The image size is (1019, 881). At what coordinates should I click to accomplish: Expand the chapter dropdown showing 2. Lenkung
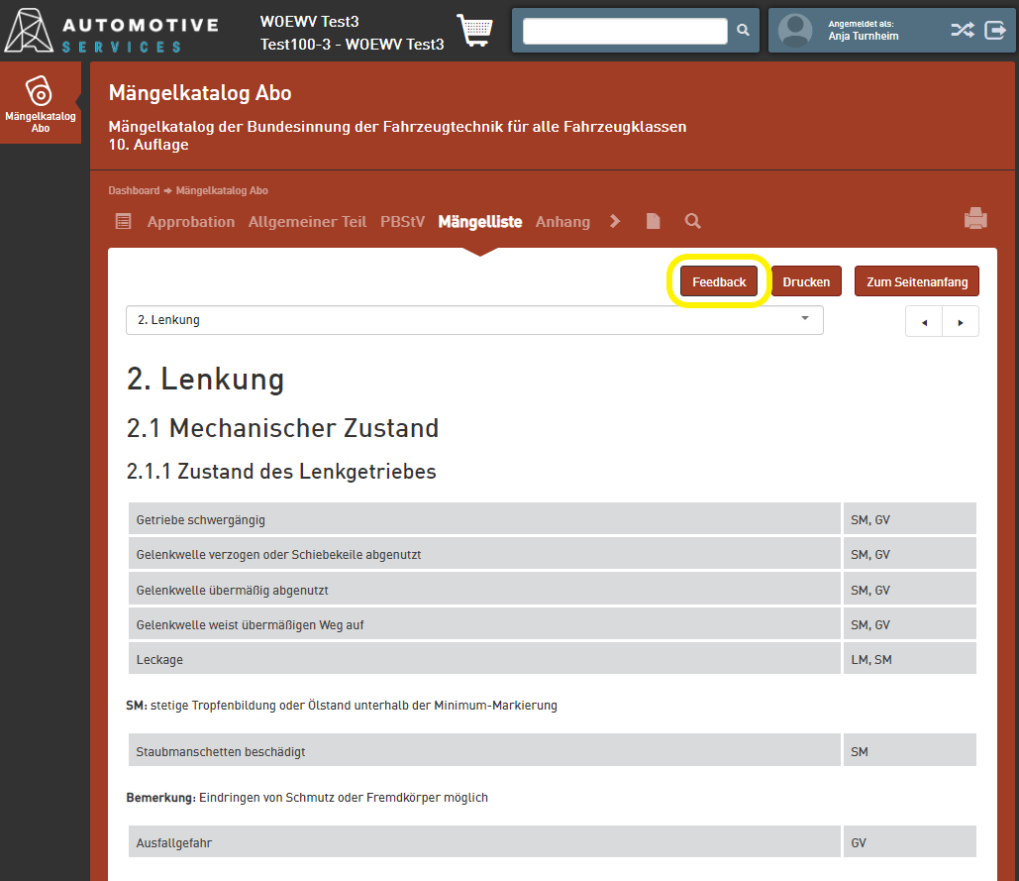point(474,320)
